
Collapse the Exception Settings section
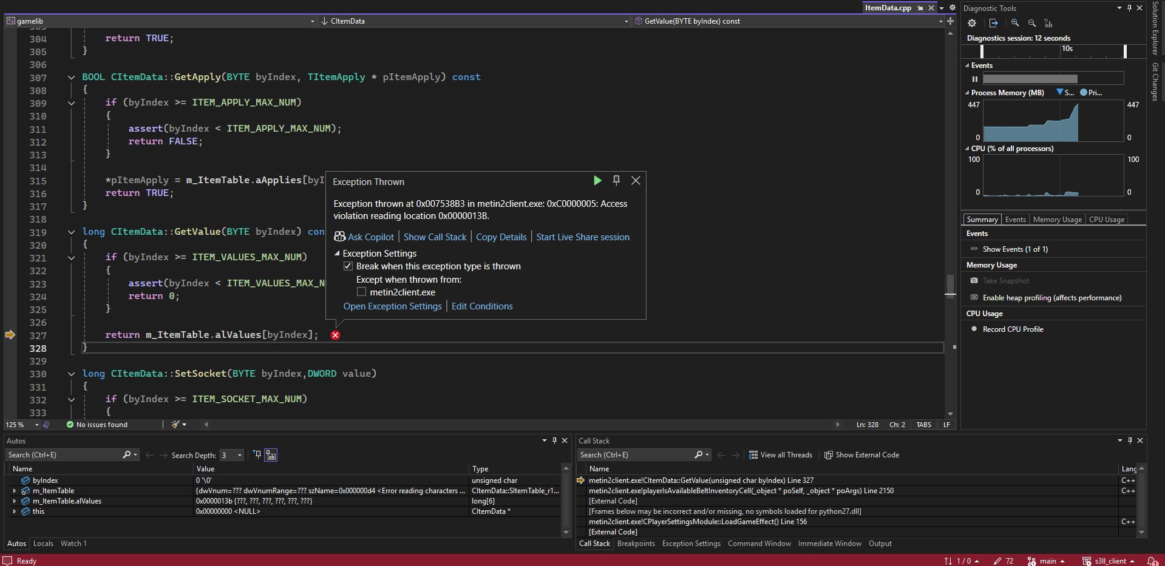click(337, 254)
